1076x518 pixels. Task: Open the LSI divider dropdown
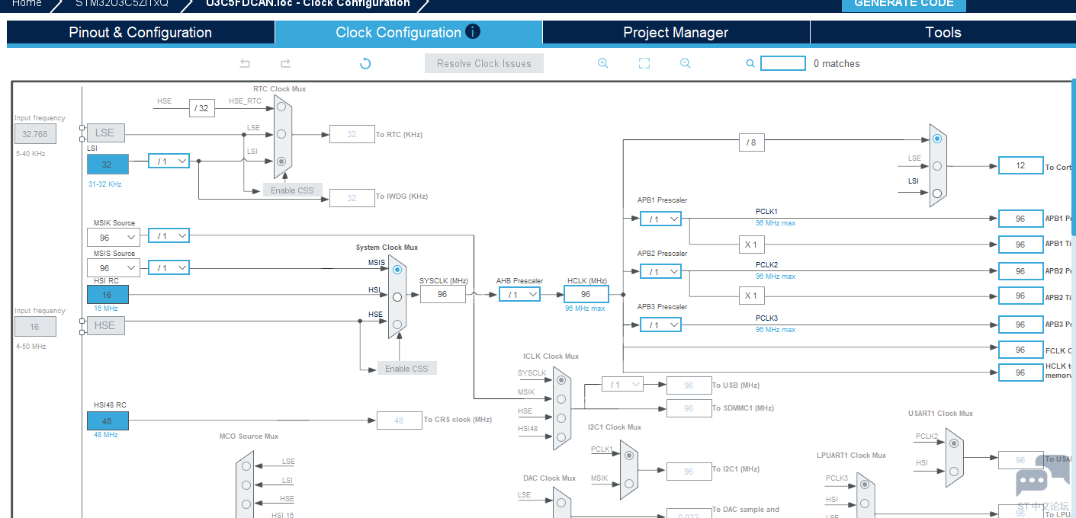coord(169,161)
